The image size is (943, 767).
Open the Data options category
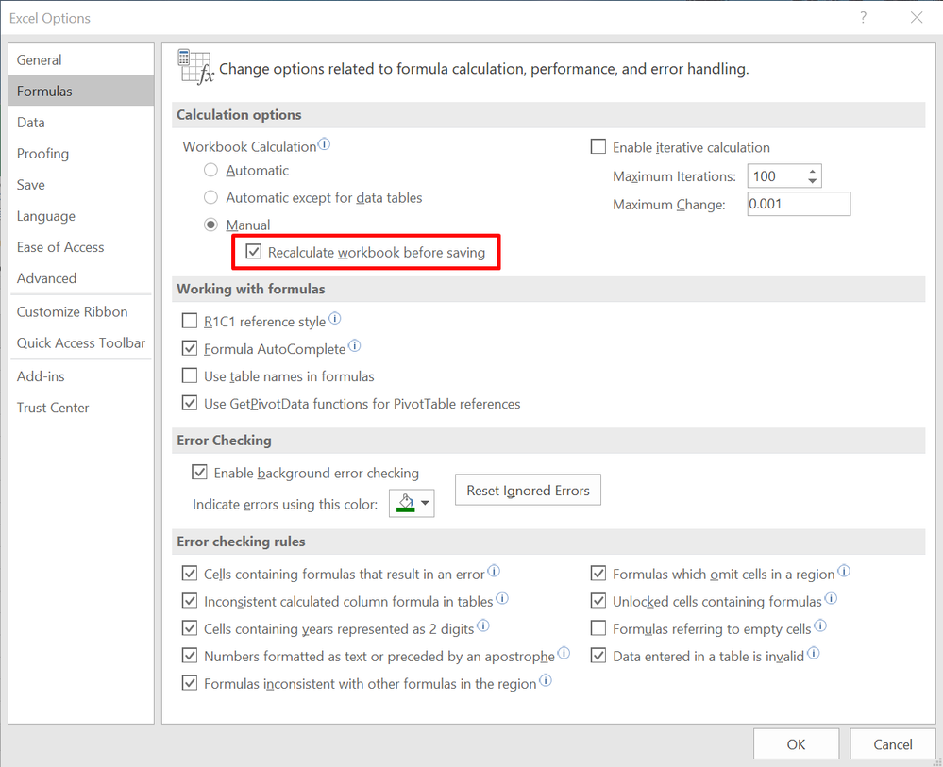point(81,122)
